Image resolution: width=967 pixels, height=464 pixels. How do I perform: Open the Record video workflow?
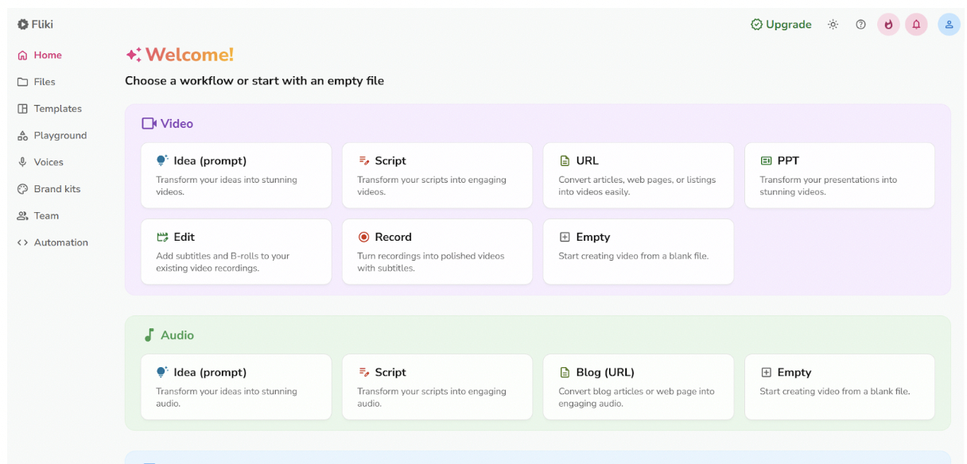click(437, 252)
